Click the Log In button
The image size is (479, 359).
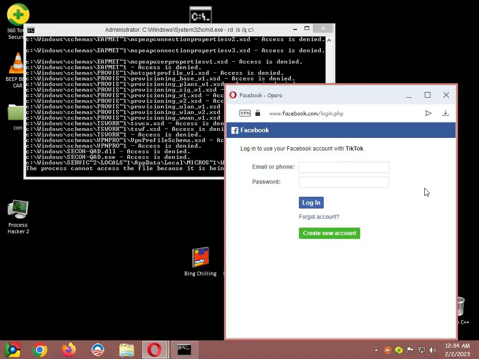coord(311,203)
